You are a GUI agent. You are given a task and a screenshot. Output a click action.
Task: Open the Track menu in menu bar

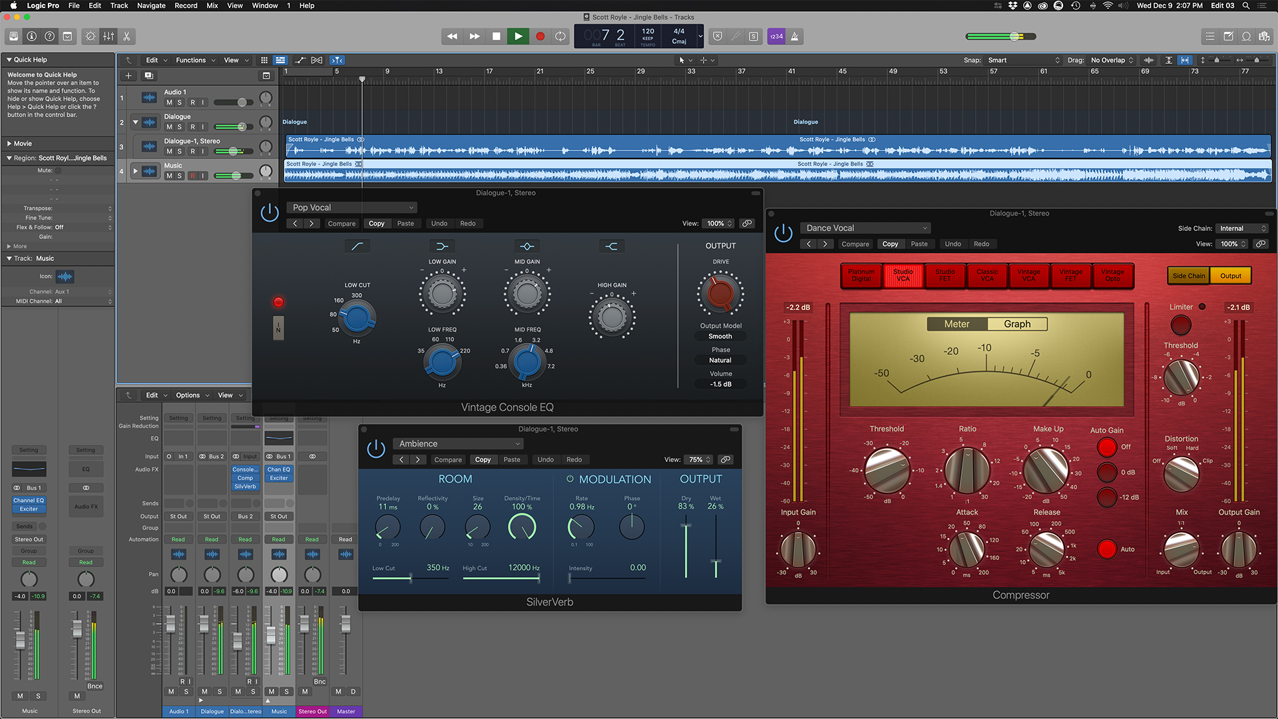[119, 5]
